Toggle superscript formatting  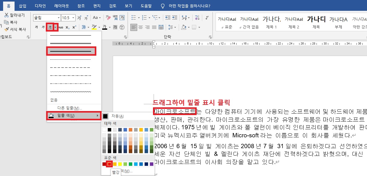coord(74,27)
